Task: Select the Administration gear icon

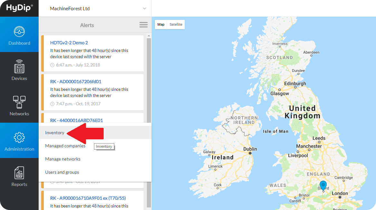Action: (x=19, y=137)
